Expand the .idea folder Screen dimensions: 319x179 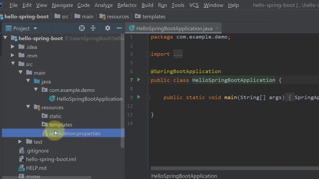[x=12, y=47]
